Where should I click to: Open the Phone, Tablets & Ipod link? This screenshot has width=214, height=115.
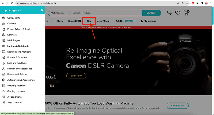pos(18,29)
